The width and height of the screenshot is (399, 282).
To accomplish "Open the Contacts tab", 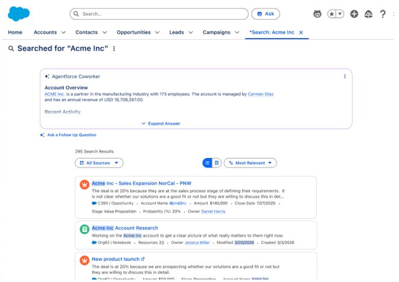I will [x=86, y=33].
